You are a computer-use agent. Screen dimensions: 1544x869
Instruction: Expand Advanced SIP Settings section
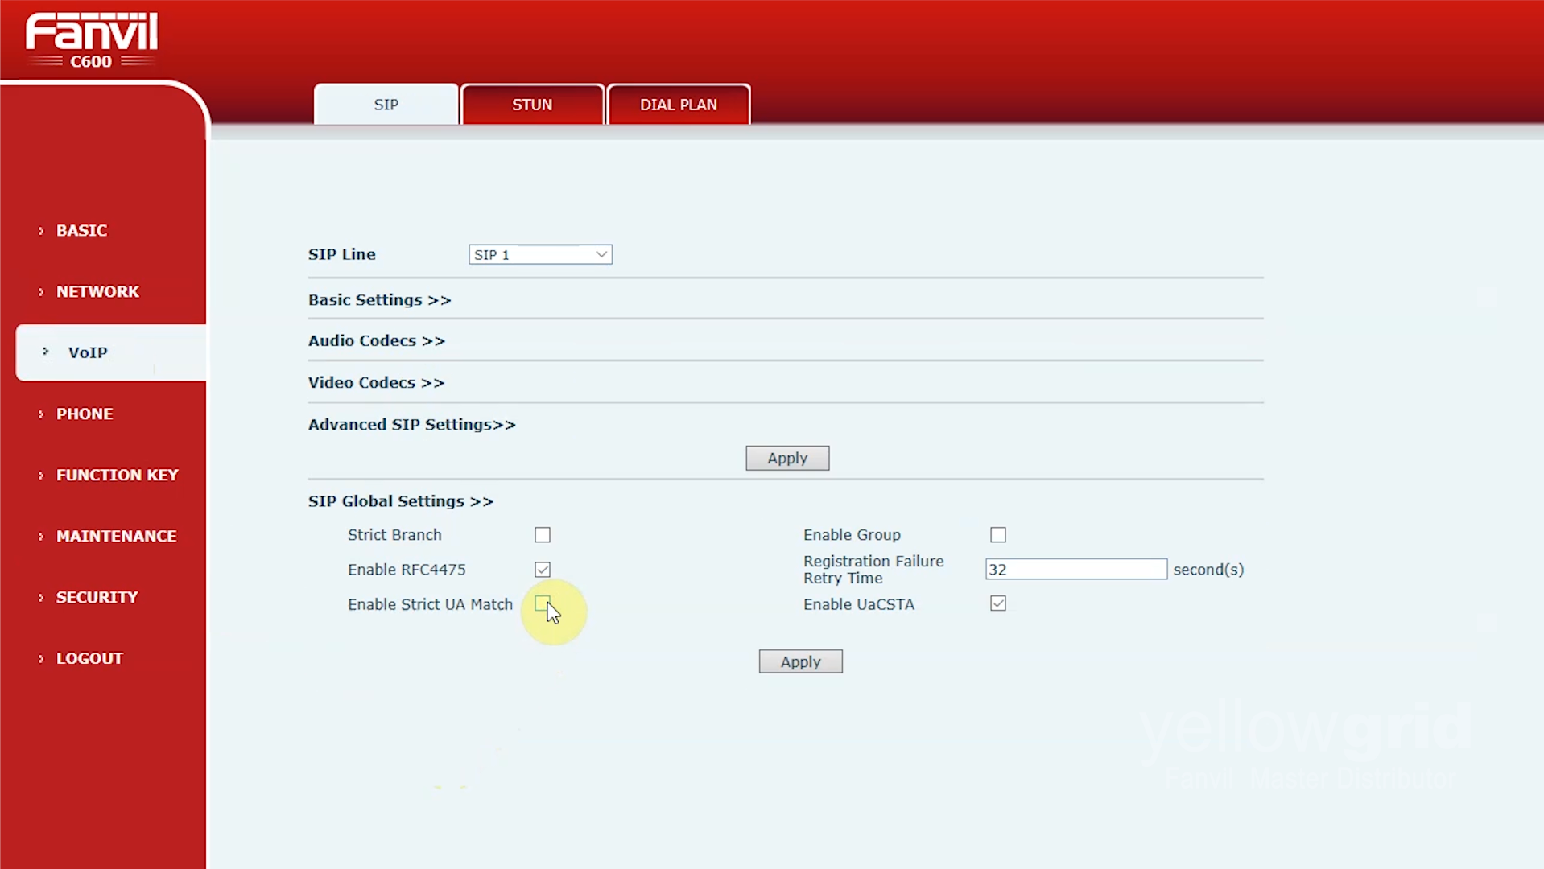coord(411,424)
